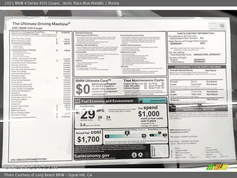This screenshot has width=237, height=178.
Task: Click 'VPC Location: OXNARD, CALIFORNIA' line
Action: click(184, 136)
